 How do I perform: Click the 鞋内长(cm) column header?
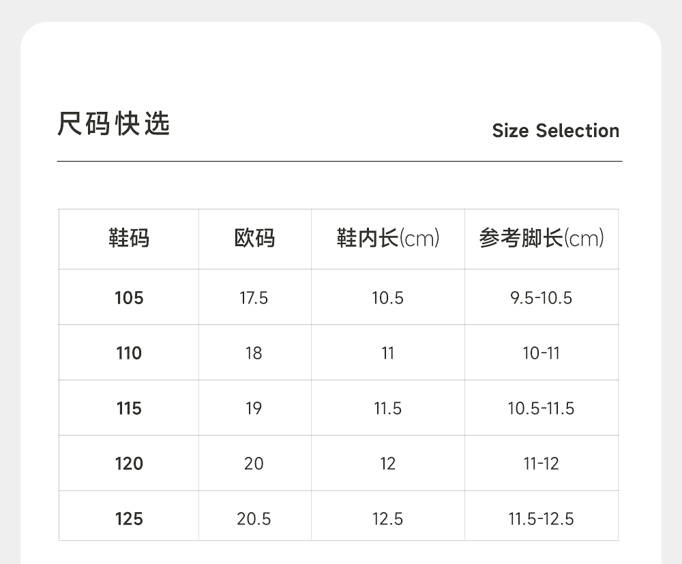pyautogui.click(x=387, y=239)
